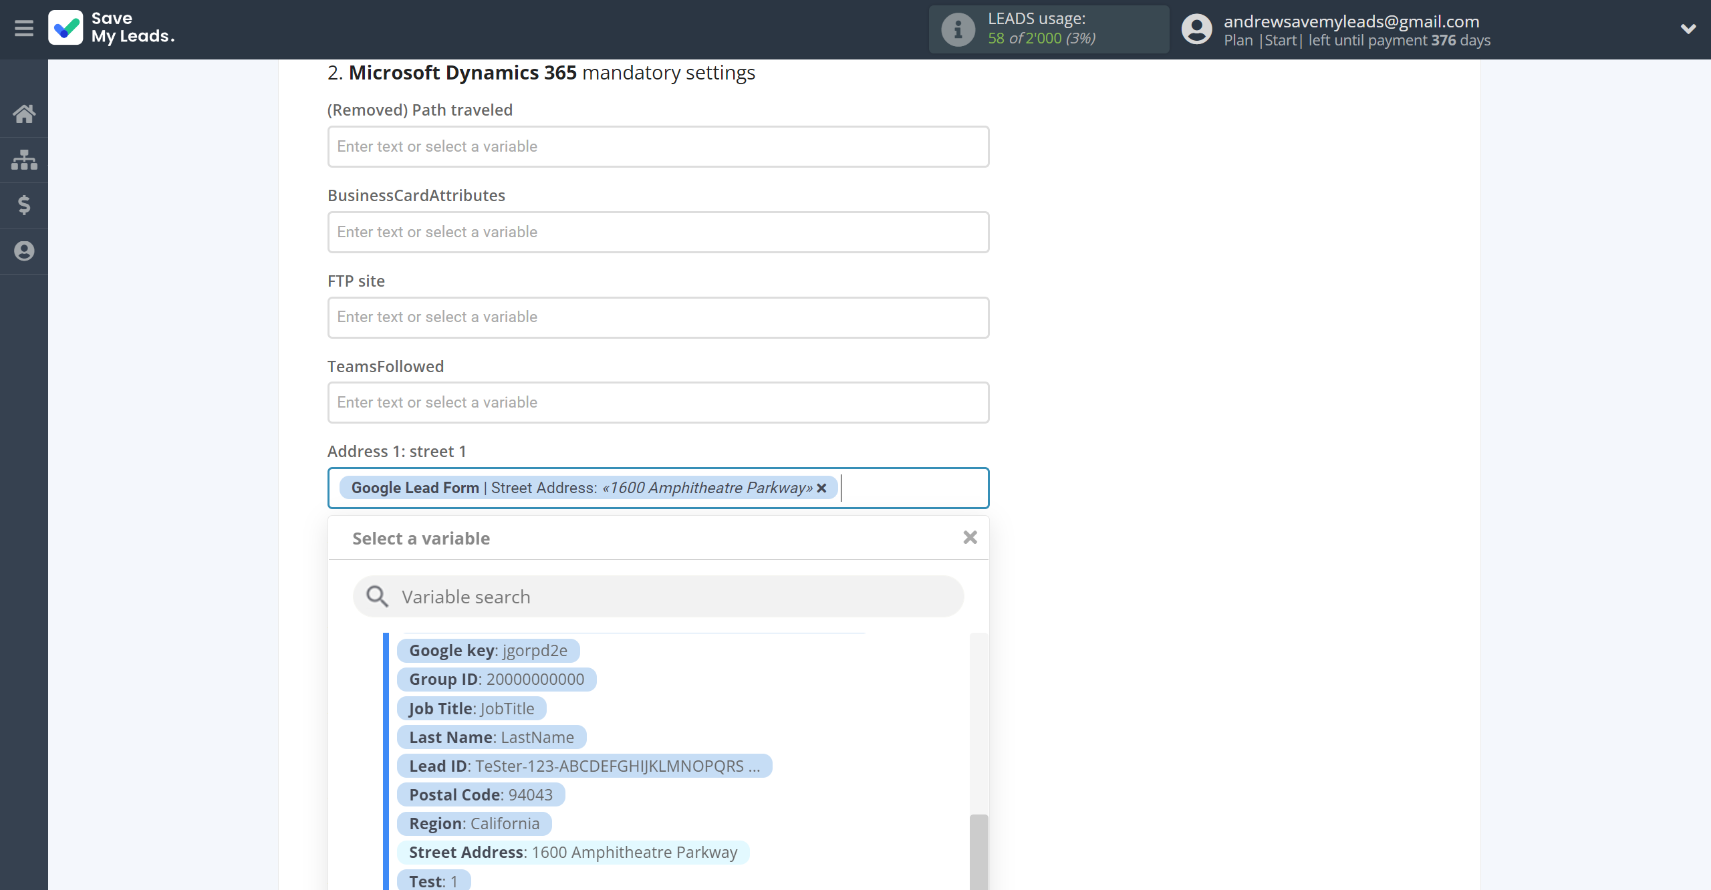Click the variable search magnifier icon
This screenshot has height=890, width=1711.
(377, 597)
